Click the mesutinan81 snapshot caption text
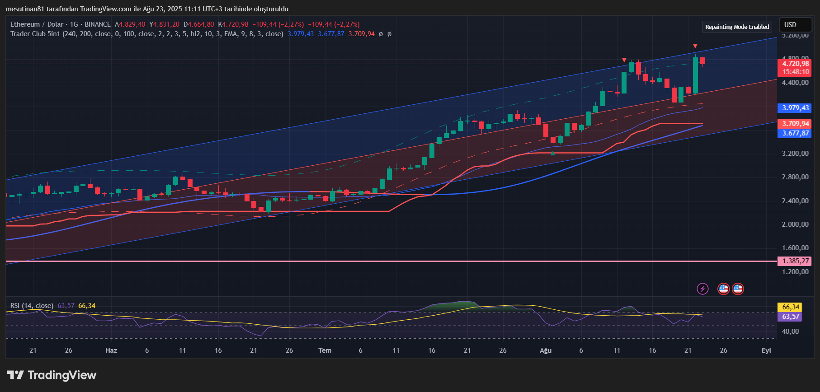This screenshot has width=820, height=392. 147,9
